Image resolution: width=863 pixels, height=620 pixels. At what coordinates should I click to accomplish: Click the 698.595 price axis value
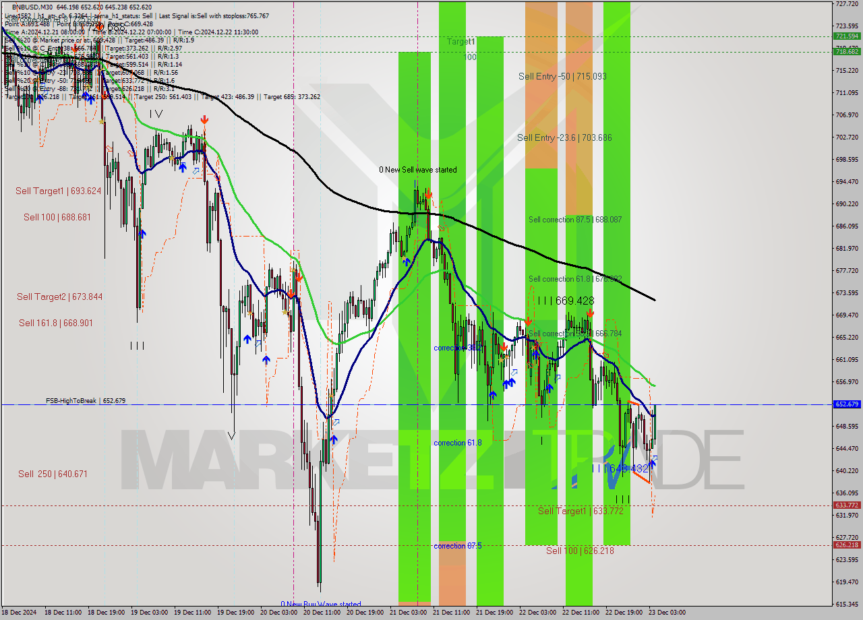(x=847, y=159)
